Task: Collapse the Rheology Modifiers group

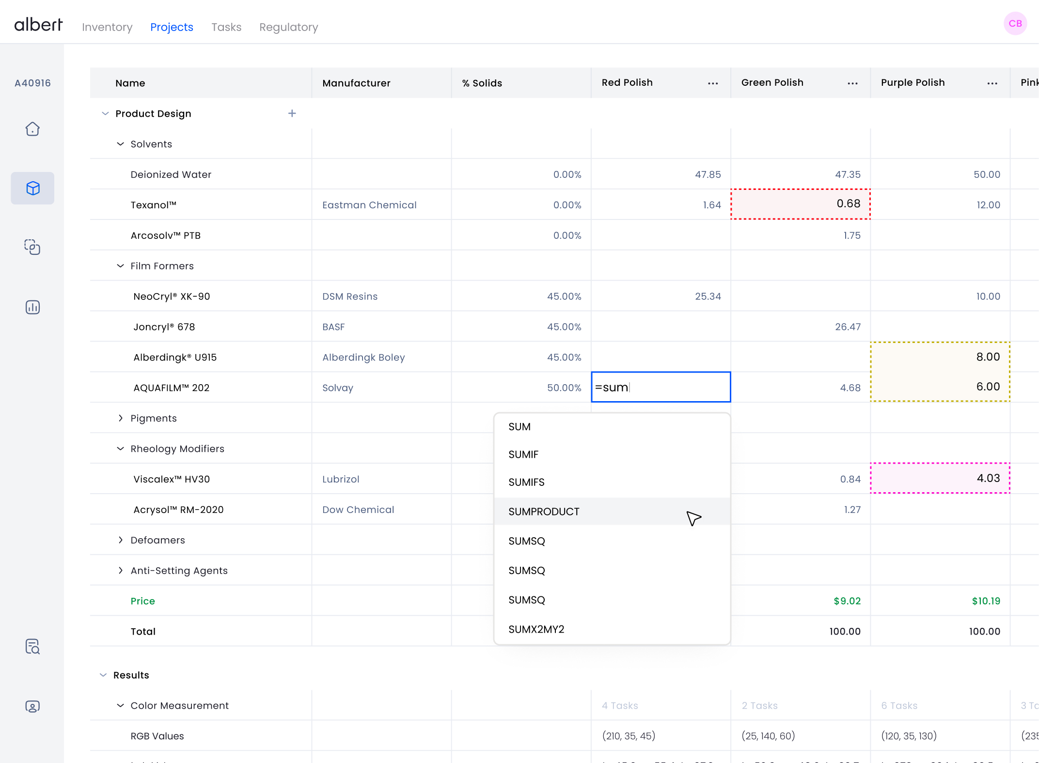Action: (121, 449)
